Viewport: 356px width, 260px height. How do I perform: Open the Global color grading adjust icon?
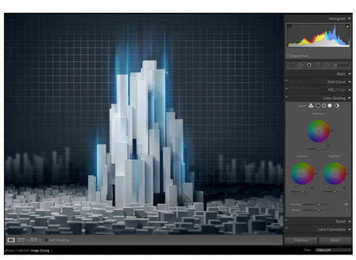click(x=337, y=105)
